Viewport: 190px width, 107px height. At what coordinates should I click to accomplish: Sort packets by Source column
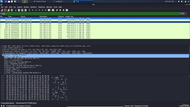click(23, 16)
